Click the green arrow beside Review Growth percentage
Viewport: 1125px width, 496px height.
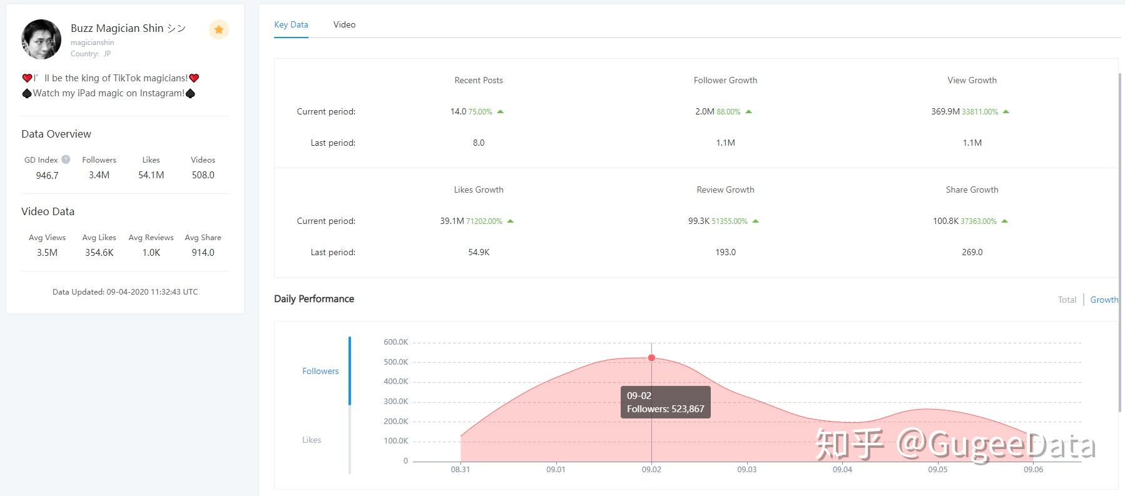coord(756,221)
